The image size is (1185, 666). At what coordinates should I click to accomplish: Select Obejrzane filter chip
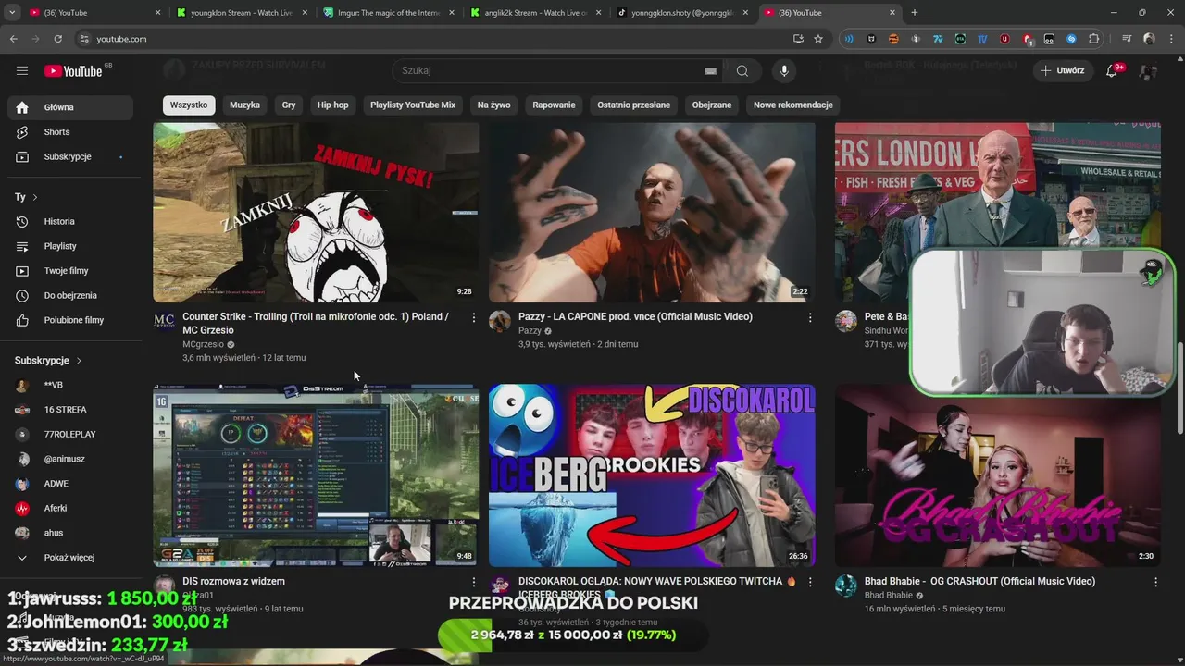click(x=712, y=105)
